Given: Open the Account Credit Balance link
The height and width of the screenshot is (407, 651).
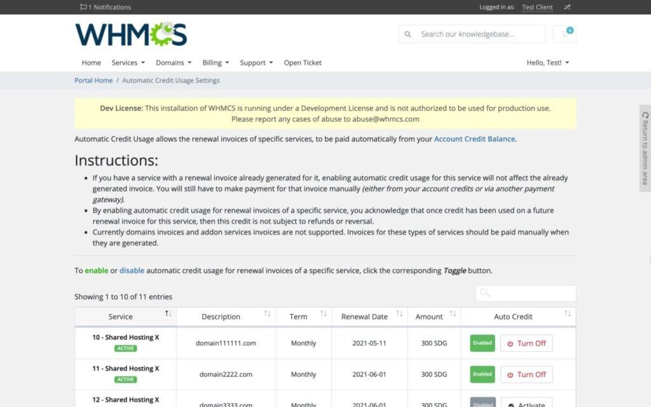Looking at the screenshot, I should (474, 139).
